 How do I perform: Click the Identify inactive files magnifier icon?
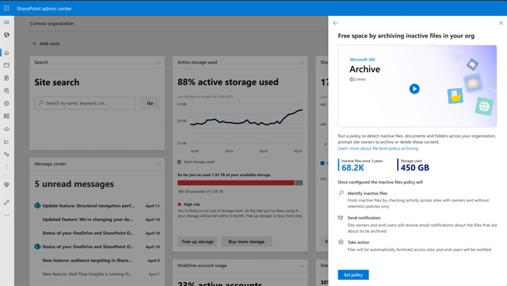[x=341, y=193]
